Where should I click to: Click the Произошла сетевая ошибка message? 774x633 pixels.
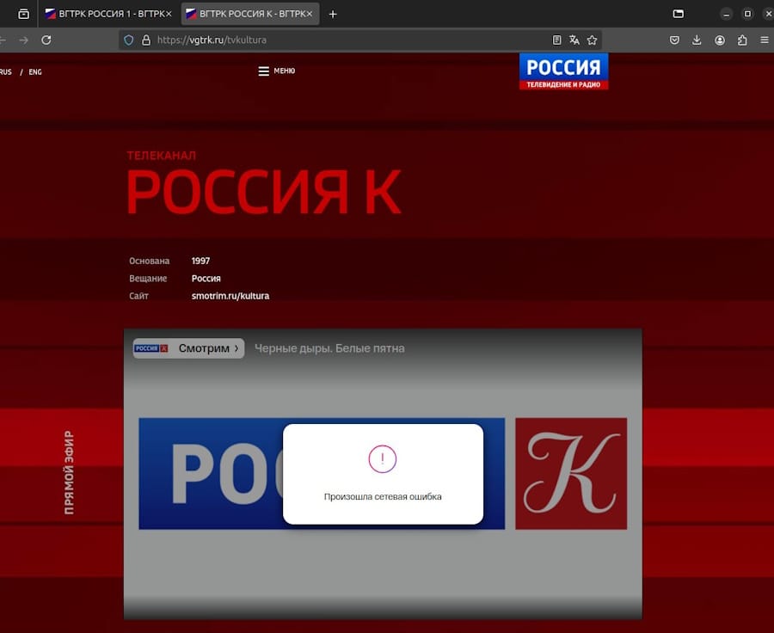point(383,496)
